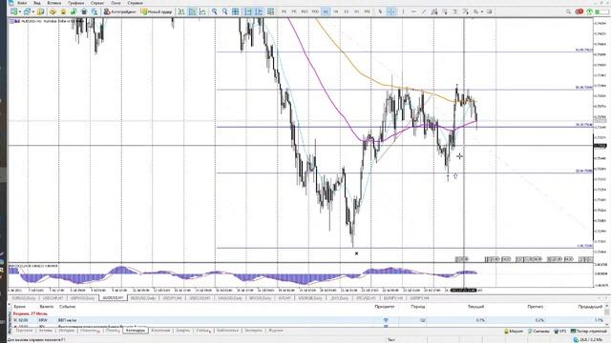
Task: Select the H4 timeframe button
Action: 336,11
